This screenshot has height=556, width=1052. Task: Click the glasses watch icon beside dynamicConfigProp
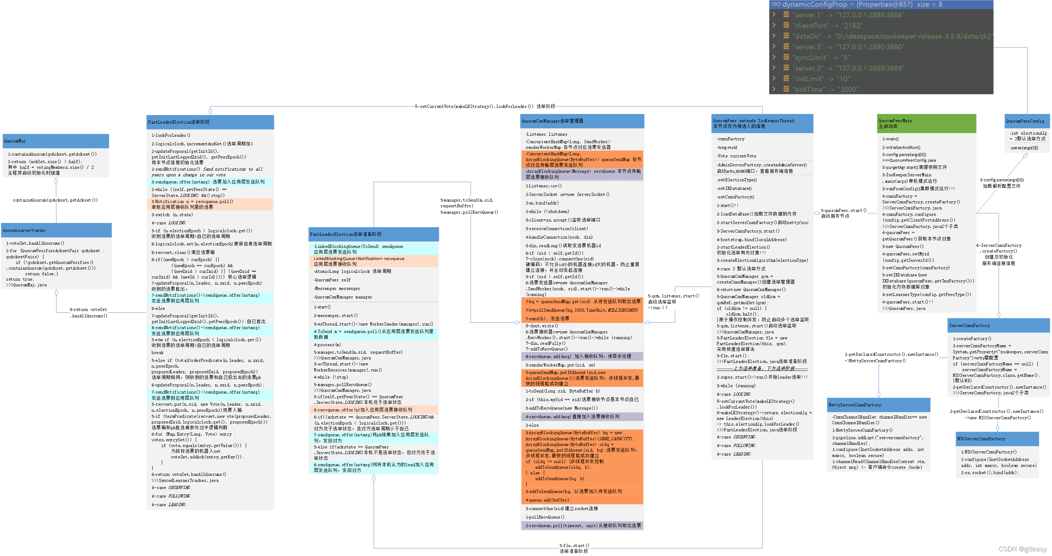776,4
